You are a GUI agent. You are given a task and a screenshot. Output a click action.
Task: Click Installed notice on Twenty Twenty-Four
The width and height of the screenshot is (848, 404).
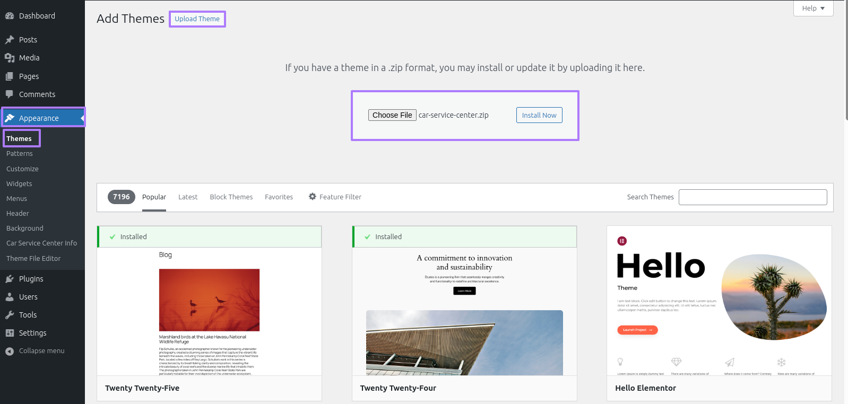[464, 236]
